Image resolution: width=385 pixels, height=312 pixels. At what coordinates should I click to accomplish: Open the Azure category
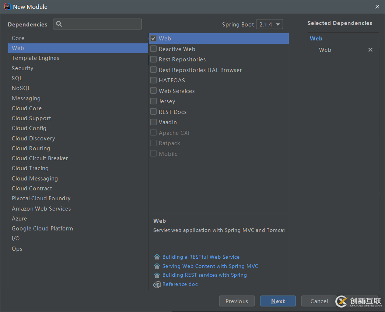[x=78, y=219]
